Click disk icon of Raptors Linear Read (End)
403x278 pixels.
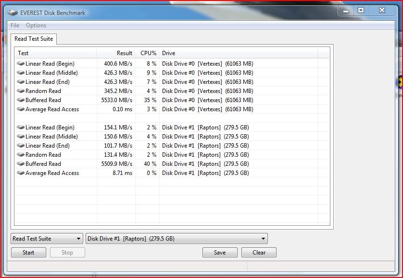tap(21, 145)
